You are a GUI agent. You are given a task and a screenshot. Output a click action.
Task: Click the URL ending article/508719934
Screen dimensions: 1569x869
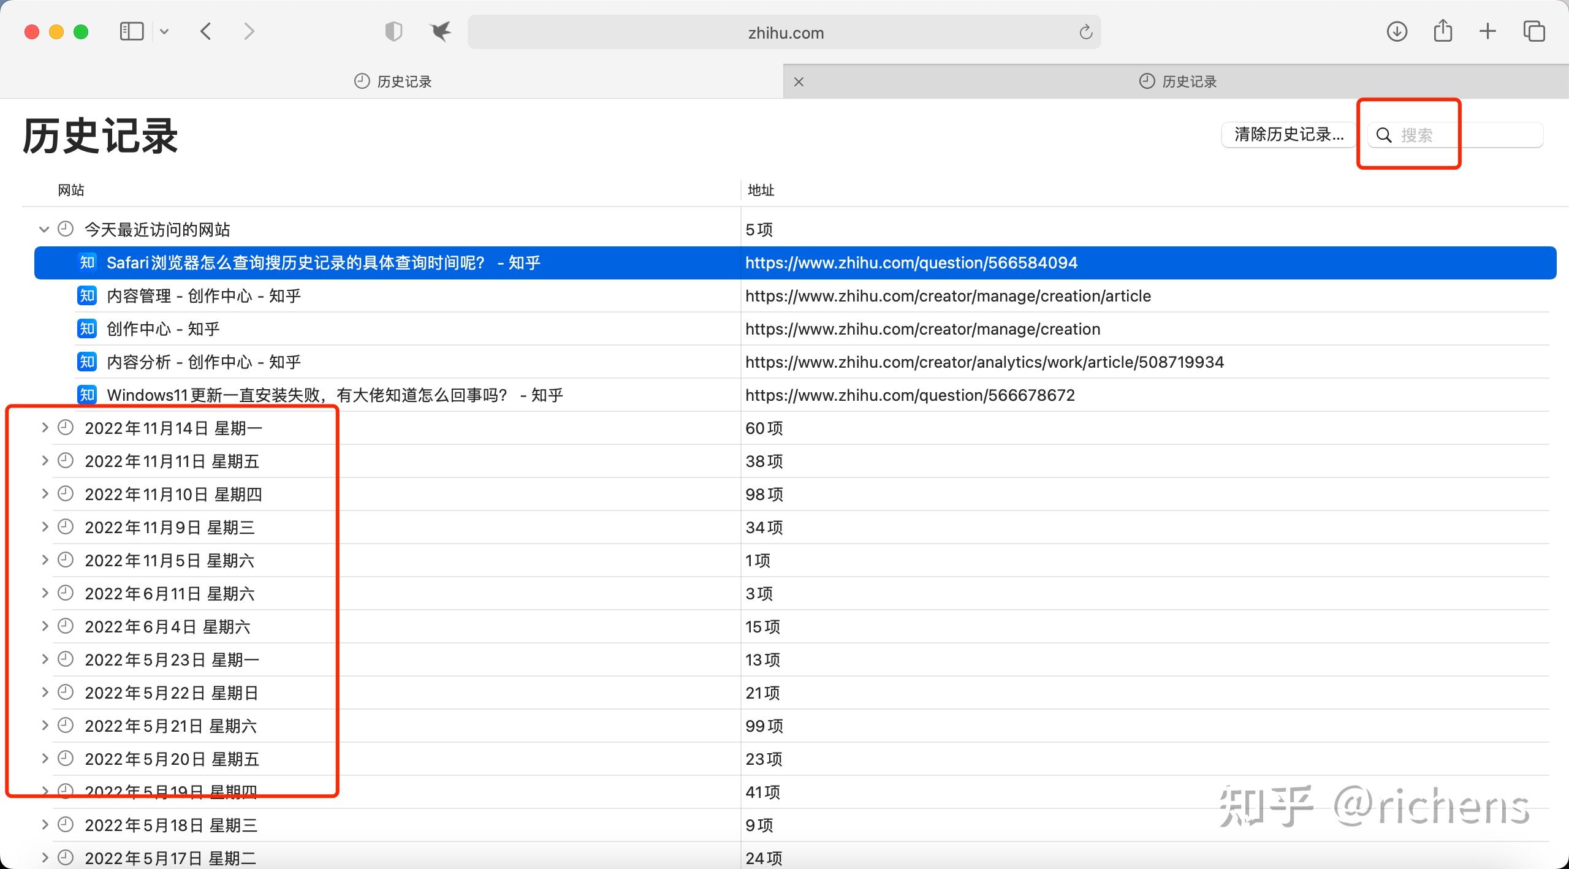(x=984, y=362)
